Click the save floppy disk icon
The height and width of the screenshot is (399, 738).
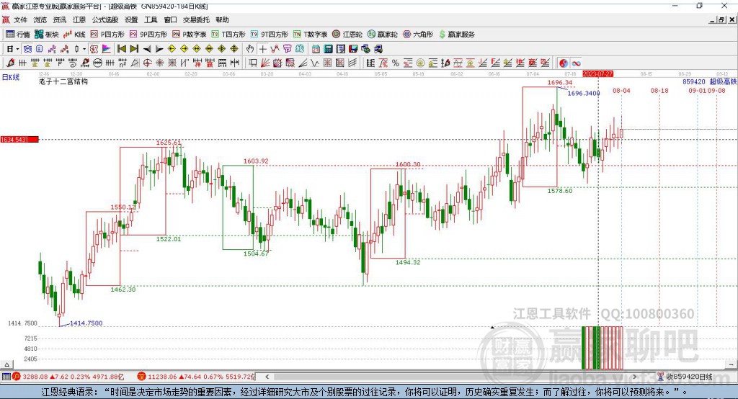[353, 49]
